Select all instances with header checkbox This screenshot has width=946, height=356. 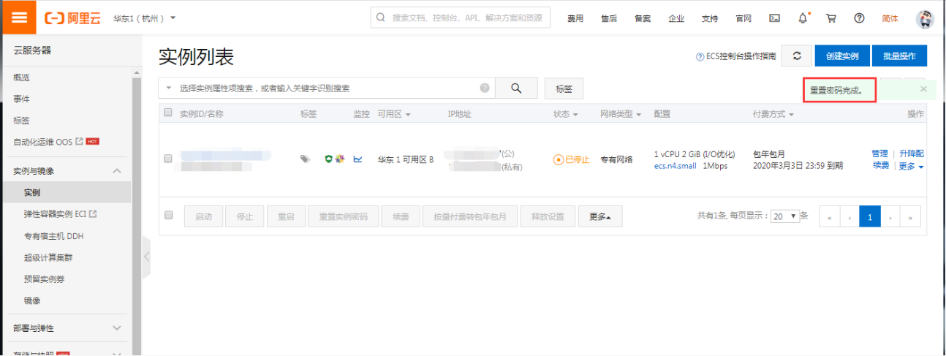pyautogui.click(x=168, y=113)
